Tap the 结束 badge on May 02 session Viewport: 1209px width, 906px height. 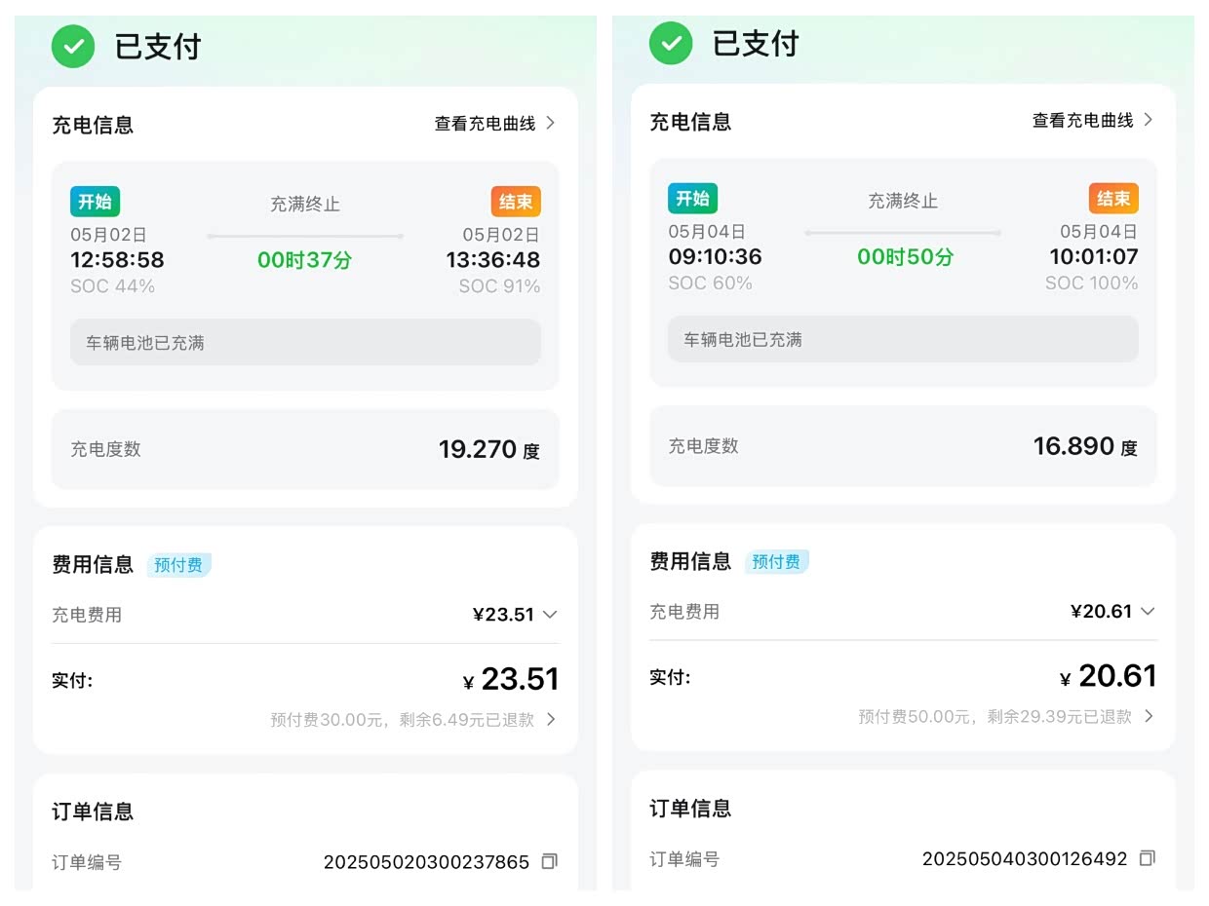(516, 202)
